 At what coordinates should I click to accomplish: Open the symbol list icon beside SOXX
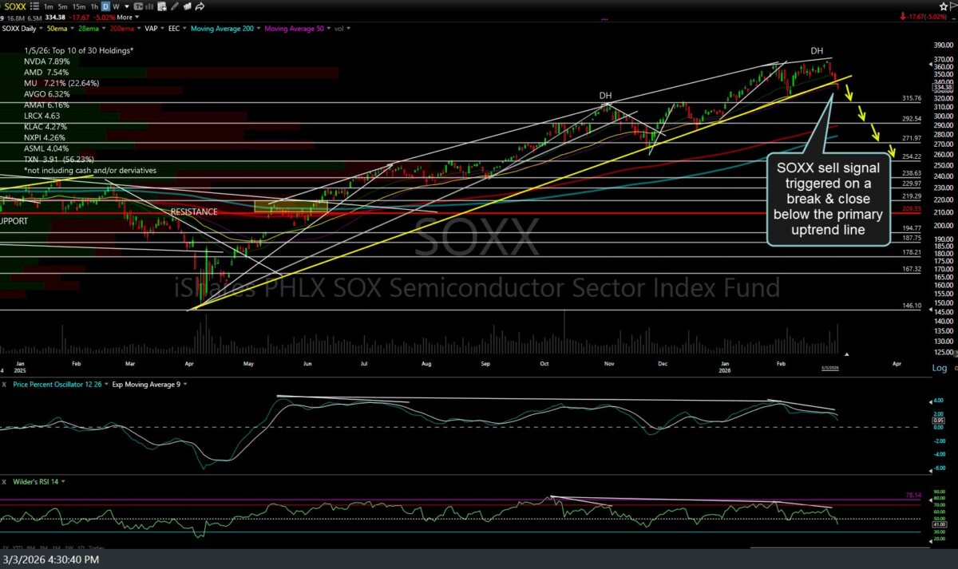(36, 6)
